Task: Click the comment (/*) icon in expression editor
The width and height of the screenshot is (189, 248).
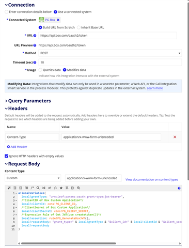Action: pyautogui.click(x=32, y=188)
